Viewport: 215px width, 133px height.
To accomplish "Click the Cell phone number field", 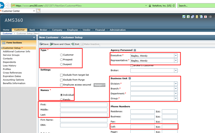I will (x=142, y=127).
